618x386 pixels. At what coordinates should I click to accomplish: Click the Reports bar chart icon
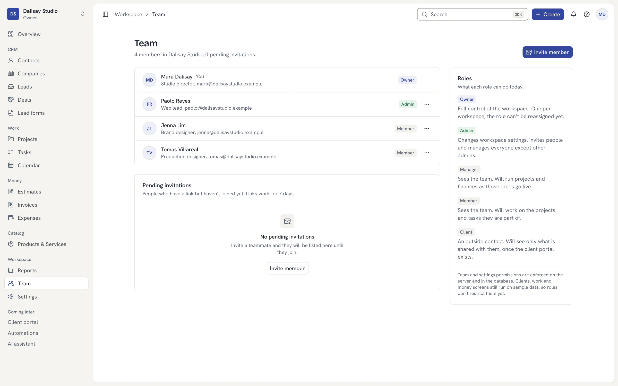pyautogui.click(x=11, y=270)
